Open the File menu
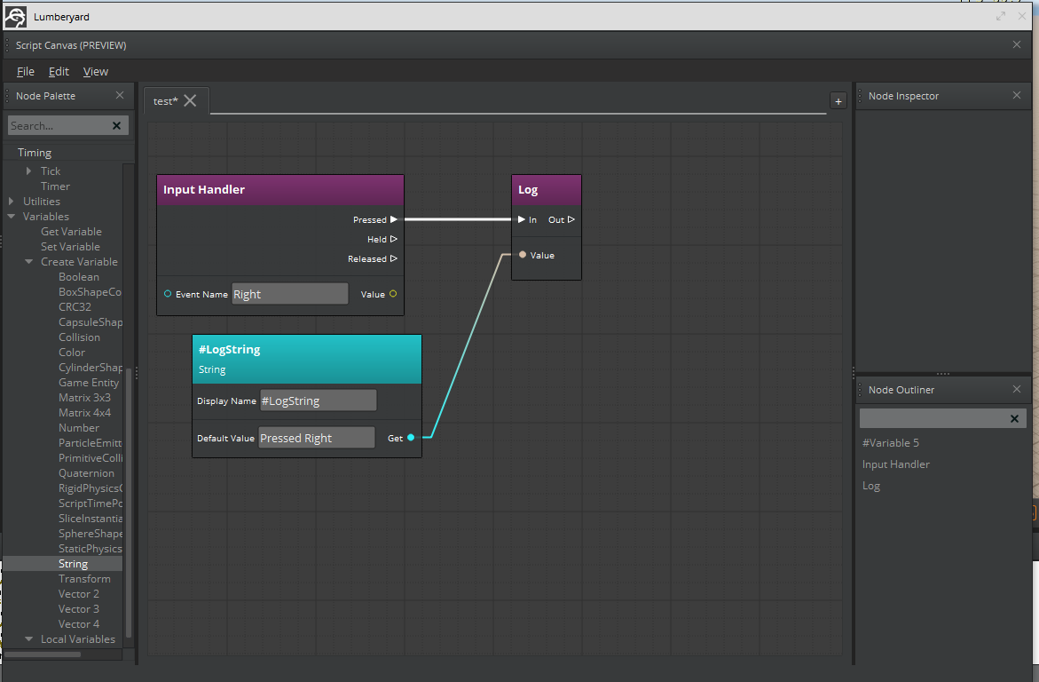Screen dimensions: 1039x682 click(x=25, y=72)
